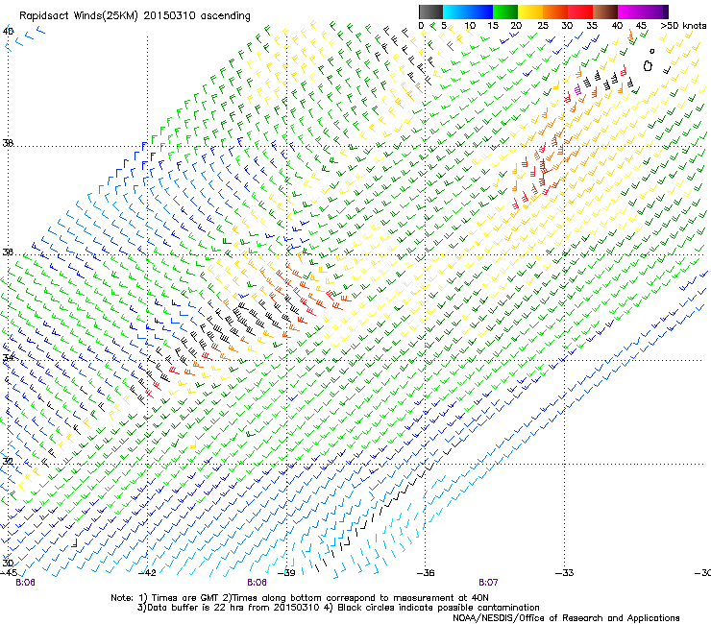711x624 pixels.
Task: Click the "-39" longitude axis label
Action: click(x=286, y=573)
